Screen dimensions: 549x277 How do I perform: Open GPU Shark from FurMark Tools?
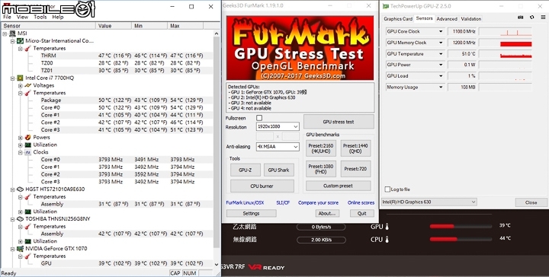click(x=279, y=170)
